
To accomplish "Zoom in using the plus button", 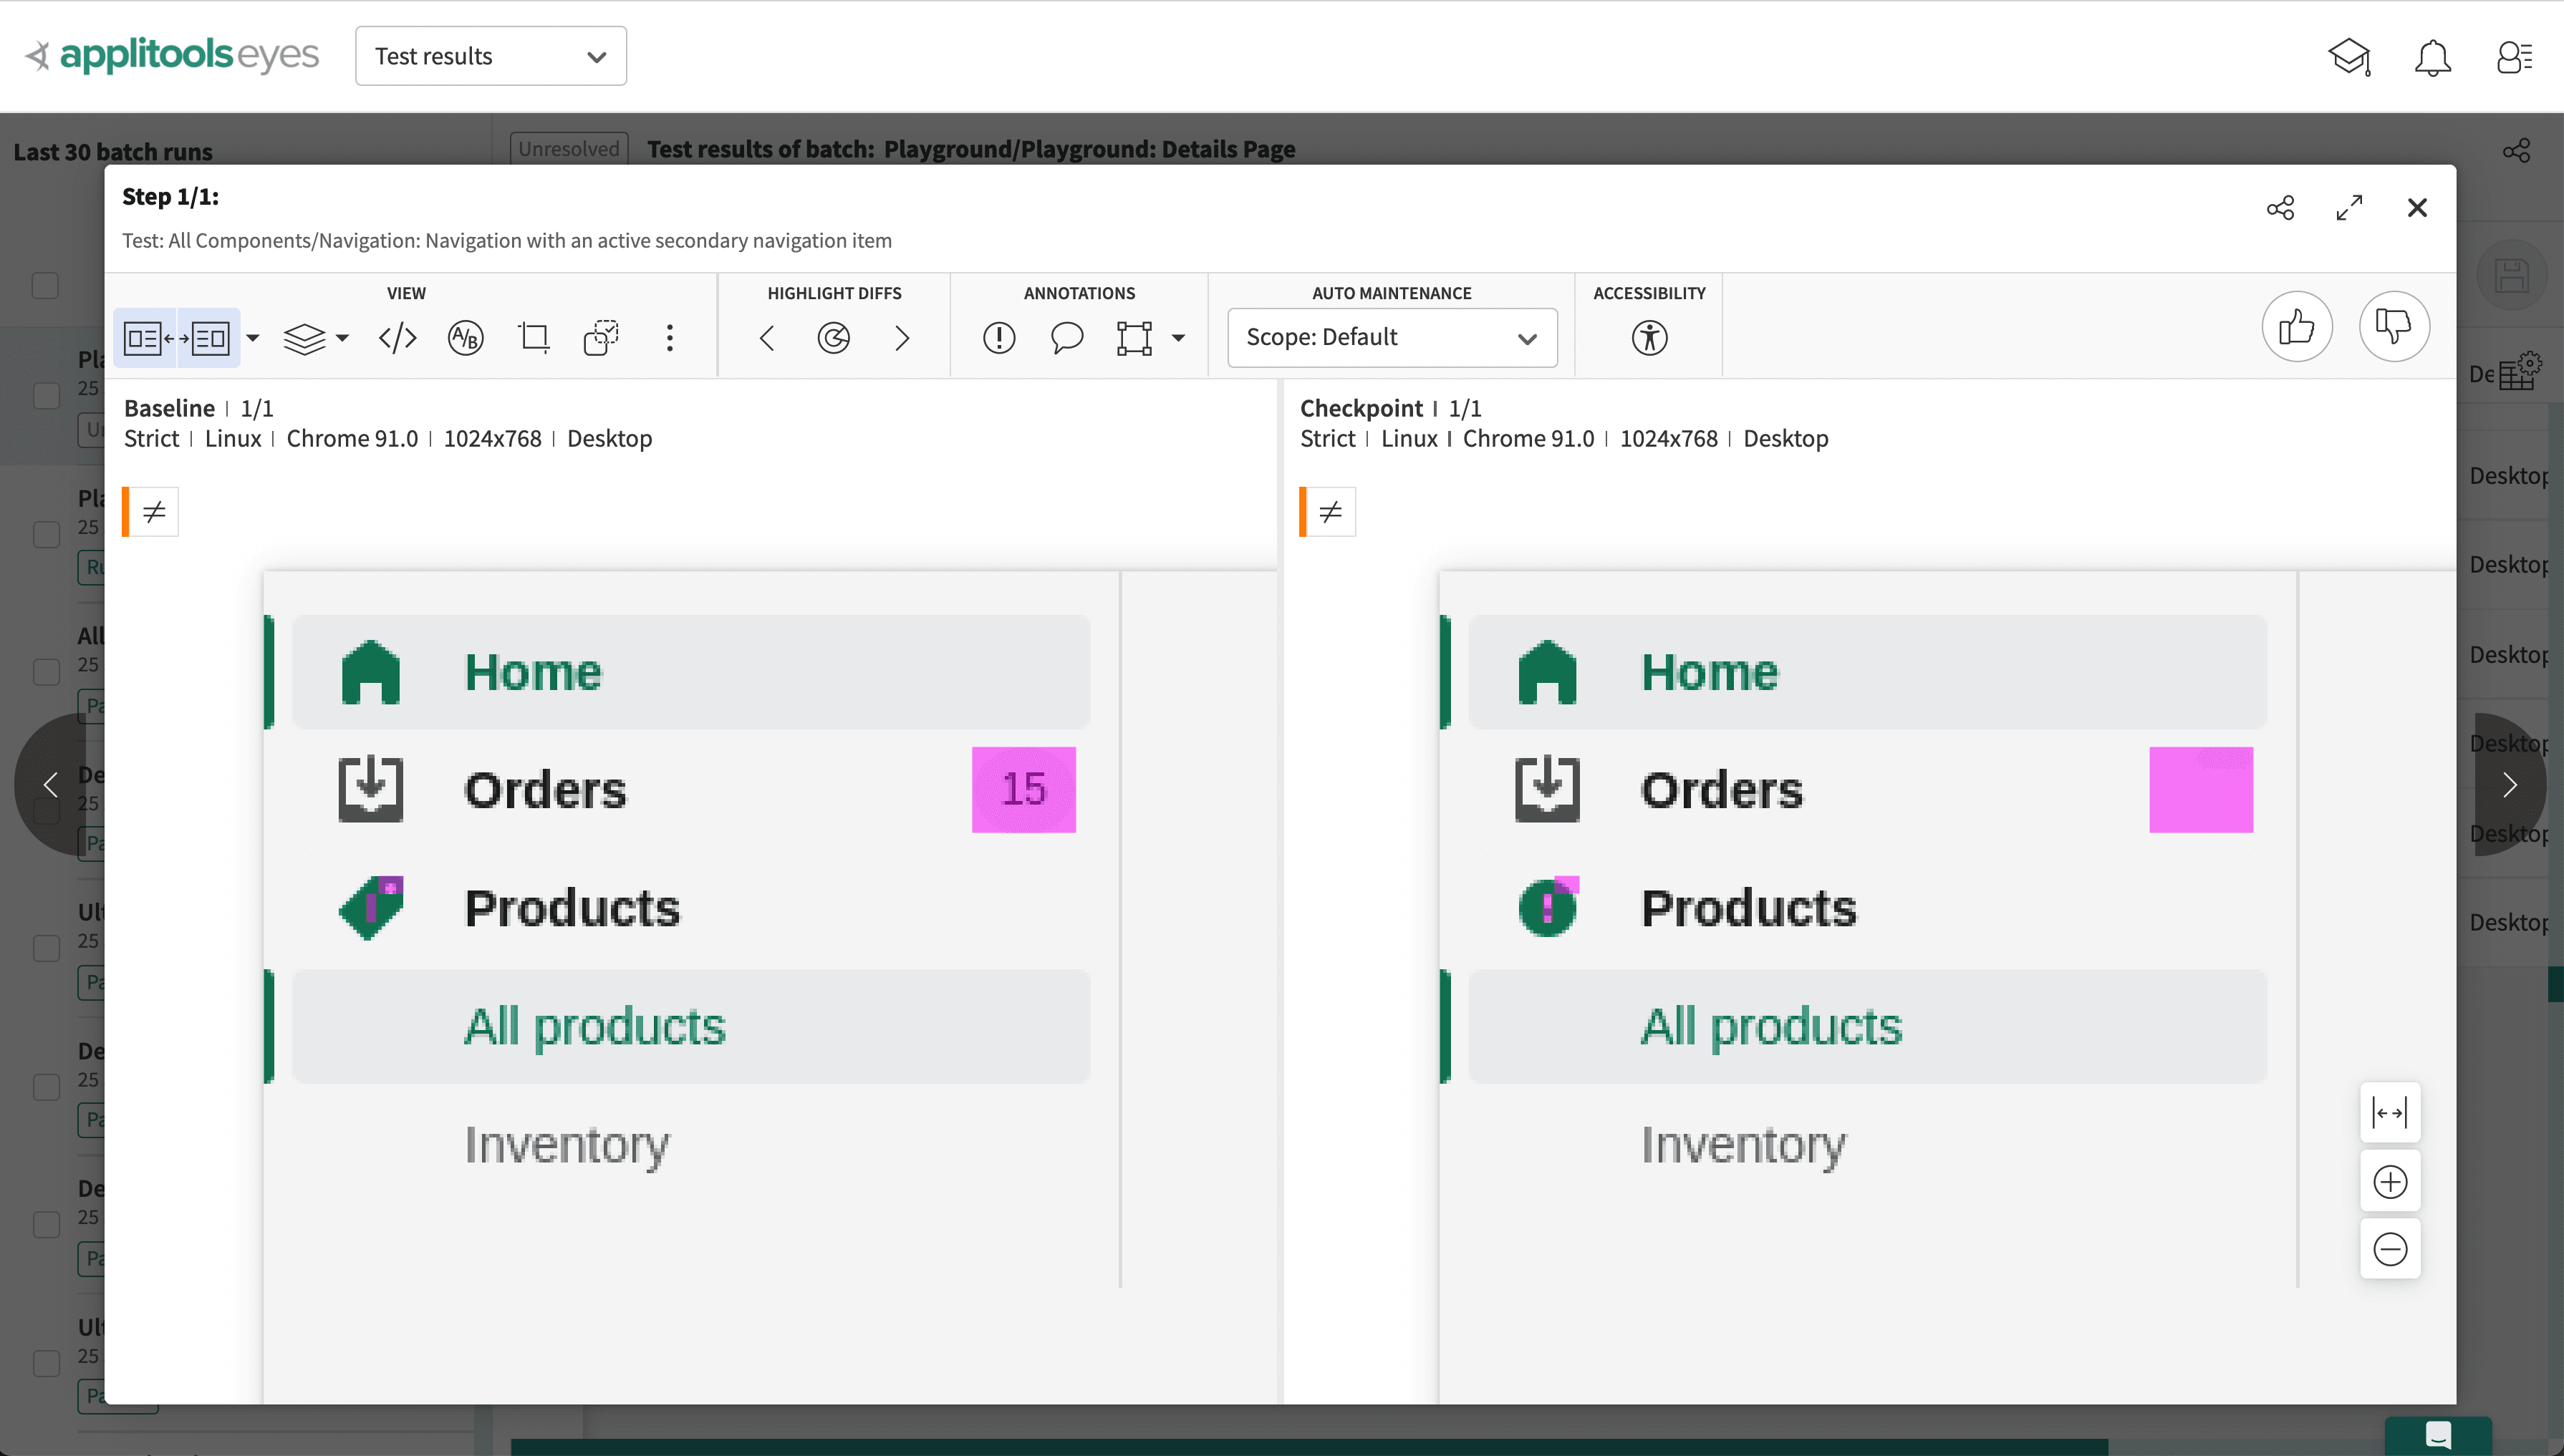I will point(2390,1182).
